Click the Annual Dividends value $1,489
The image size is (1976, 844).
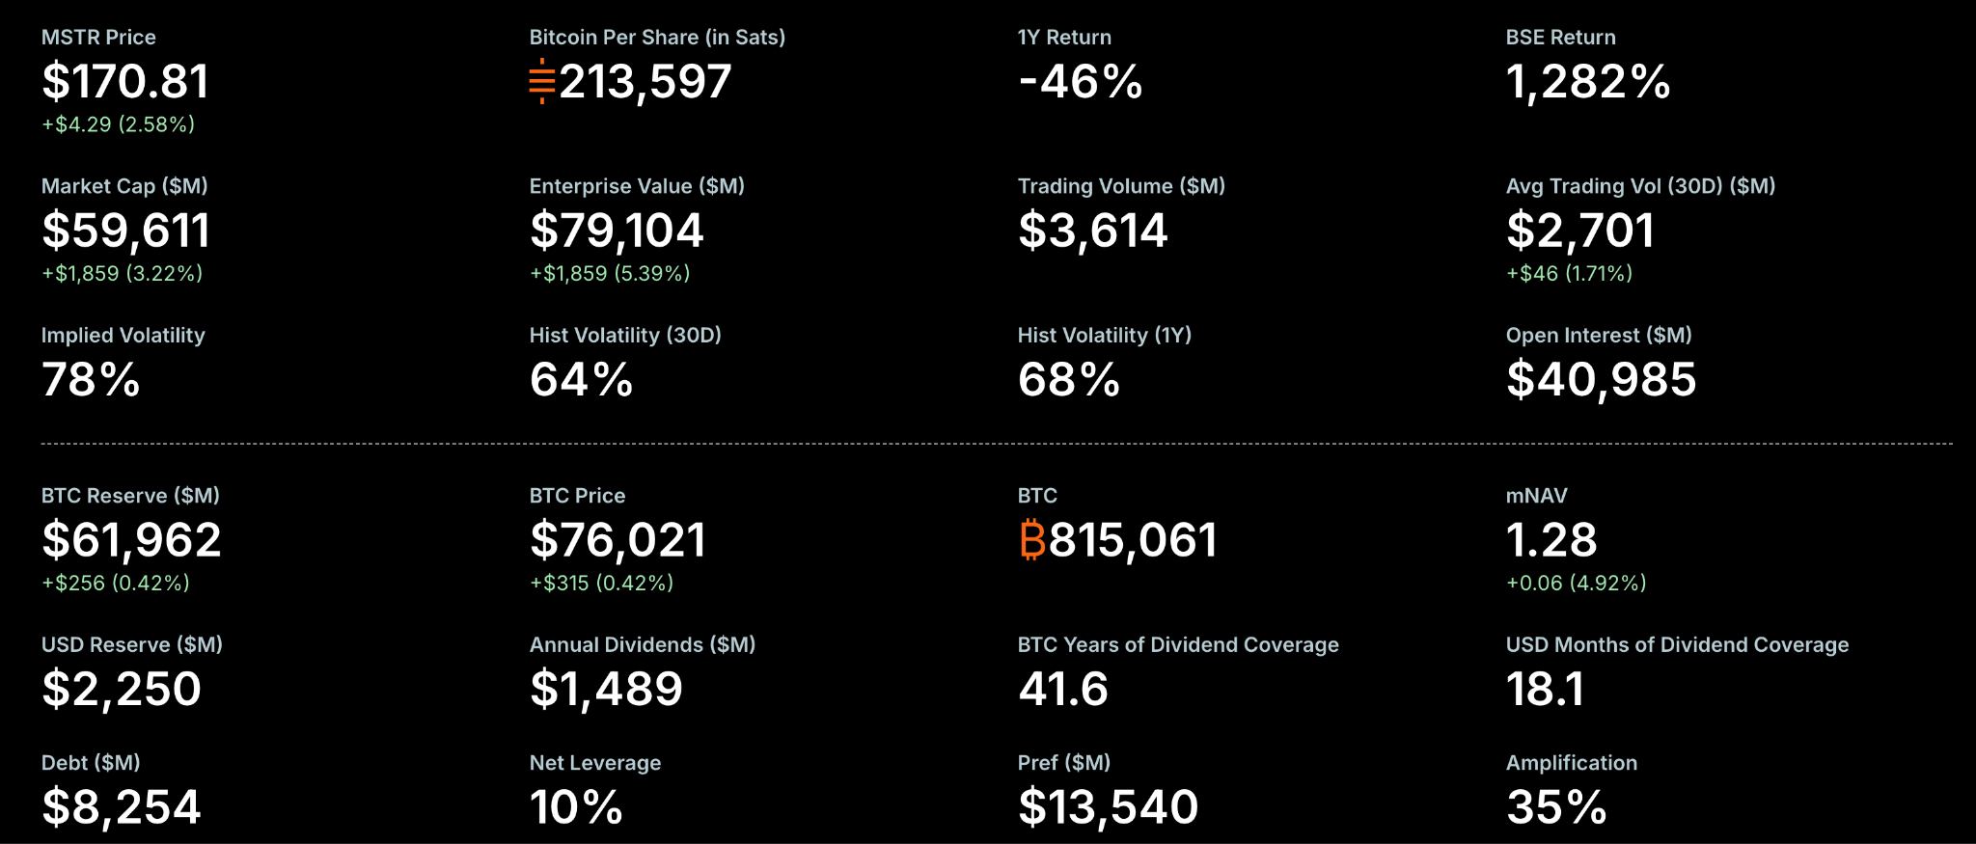[606, 690]
